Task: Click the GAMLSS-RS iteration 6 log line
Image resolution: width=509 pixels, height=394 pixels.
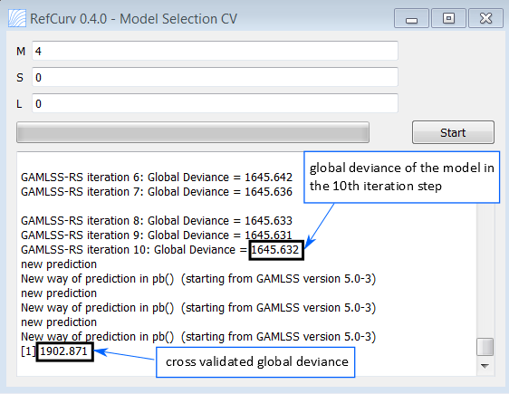Action: coord(157,178)
